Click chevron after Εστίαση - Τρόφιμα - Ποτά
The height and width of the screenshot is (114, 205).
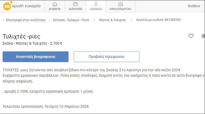(x=94, y=20)
